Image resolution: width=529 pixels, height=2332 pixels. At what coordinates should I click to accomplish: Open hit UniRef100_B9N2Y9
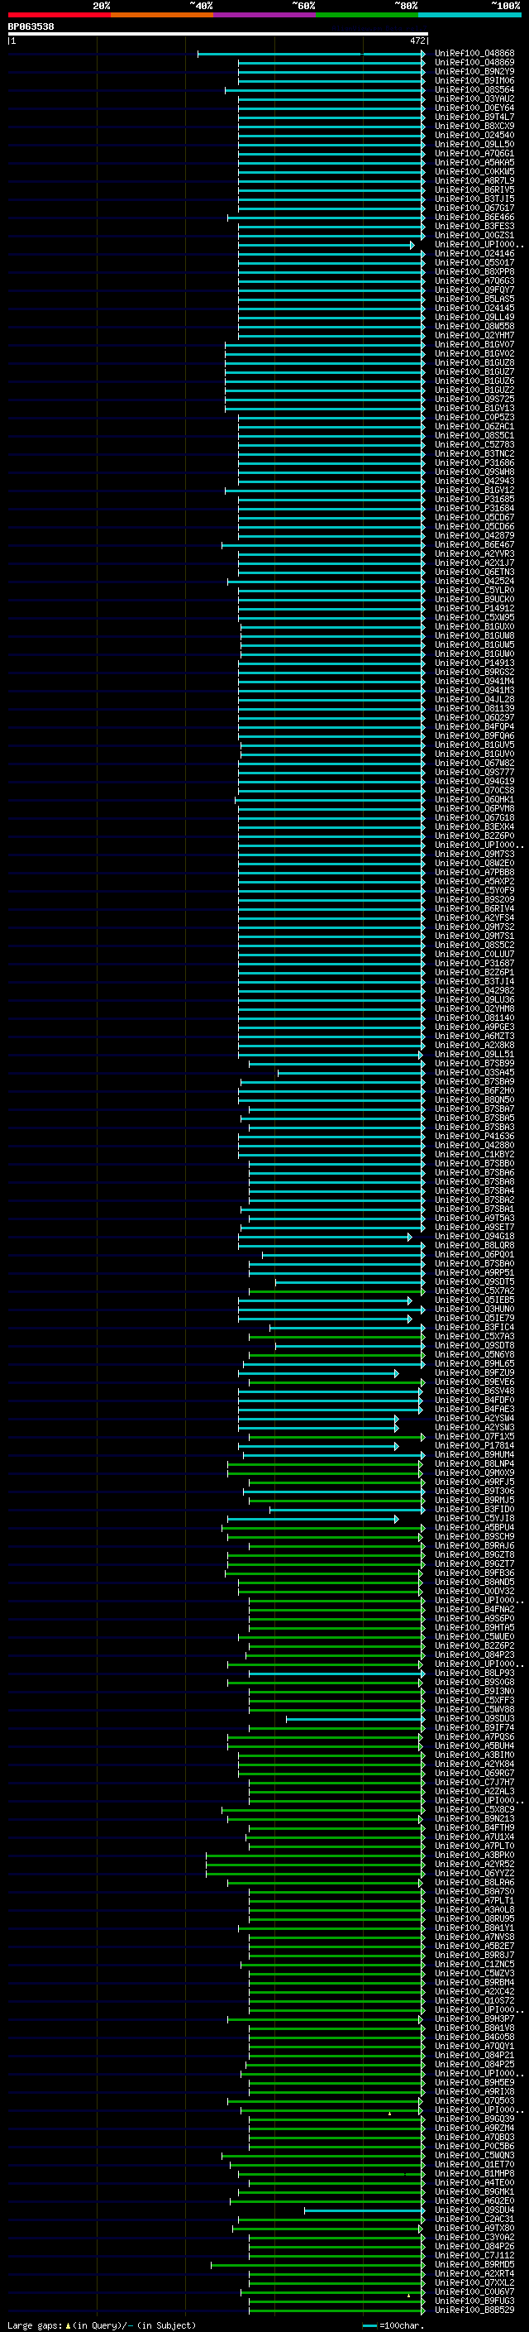pyautogui.click(x=474, y=71)
